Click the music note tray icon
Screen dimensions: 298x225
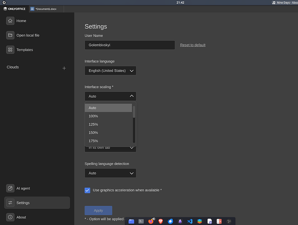(x=274, y=3)
